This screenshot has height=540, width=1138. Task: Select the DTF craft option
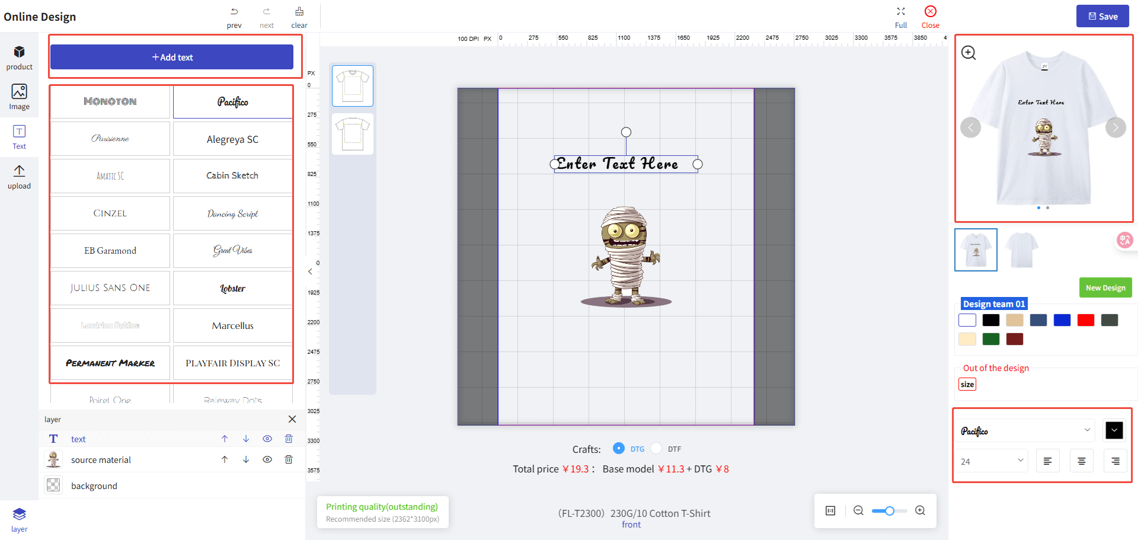(656, 448)
